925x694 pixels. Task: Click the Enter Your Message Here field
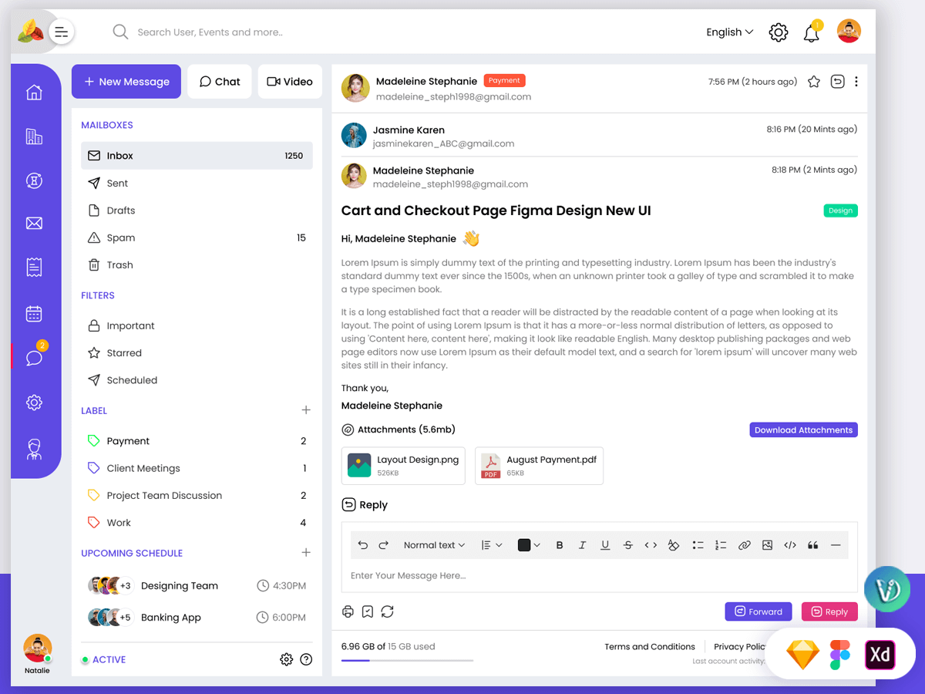pos(600,576)
